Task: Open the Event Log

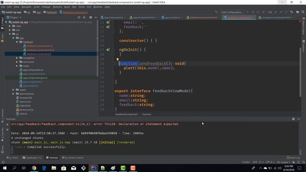Action: coord(293,158)
